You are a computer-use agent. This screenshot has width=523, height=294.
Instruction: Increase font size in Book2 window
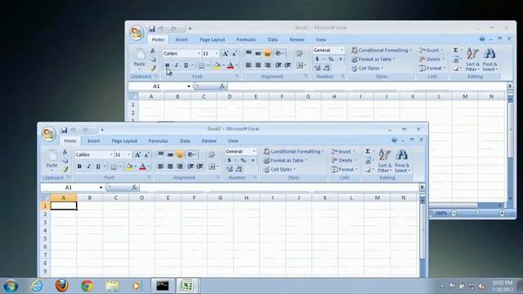click(x=137, y=154)
